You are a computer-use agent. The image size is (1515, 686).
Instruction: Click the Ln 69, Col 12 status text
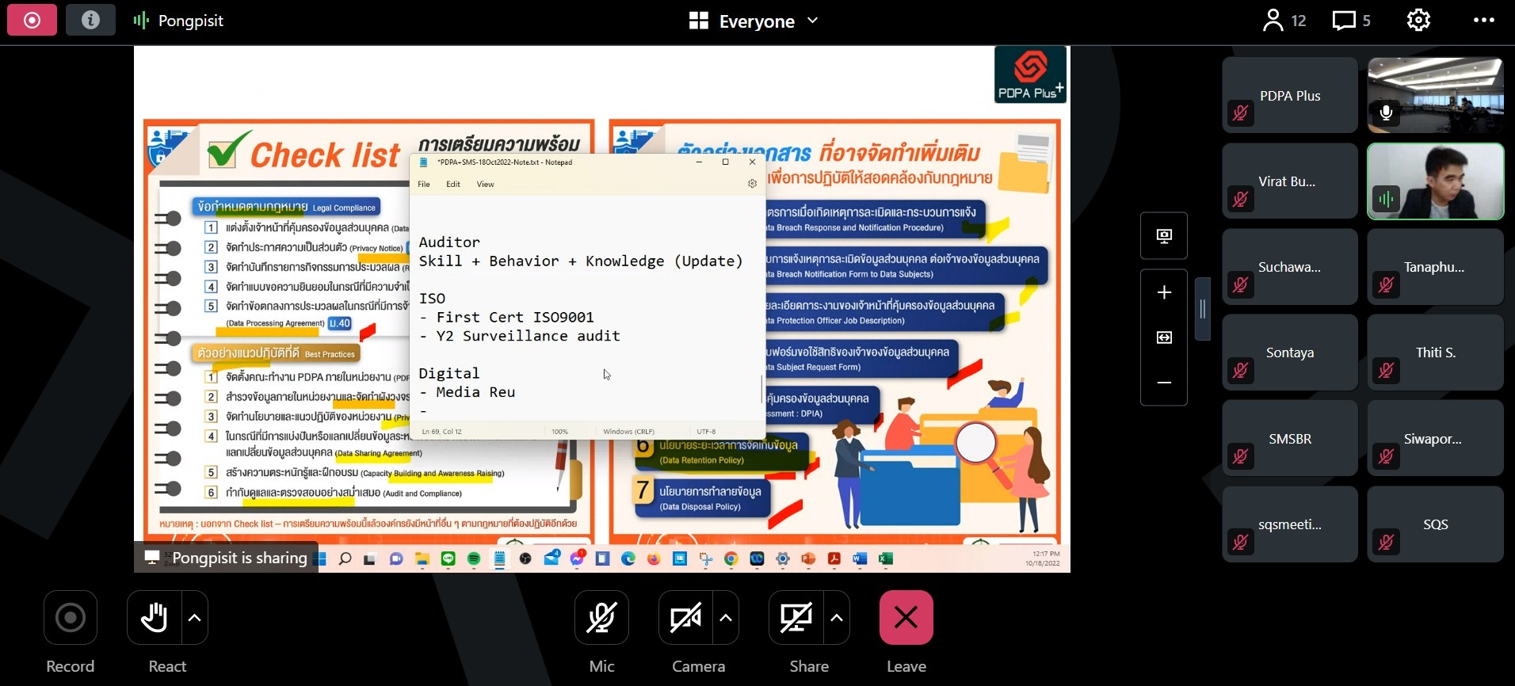pos(442,432)
